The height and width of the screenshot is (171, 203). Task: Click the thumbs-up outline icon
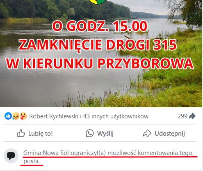[x=21, y=133]
